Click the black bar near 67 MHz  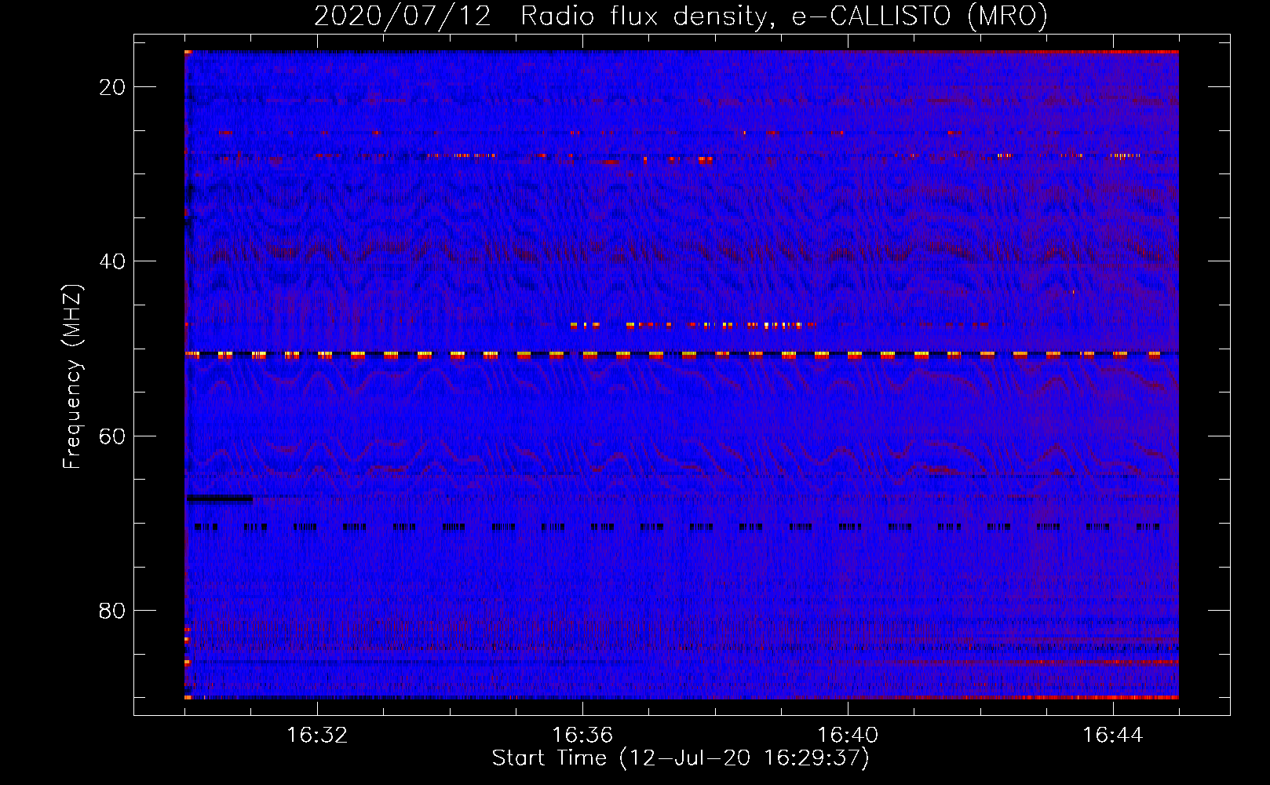(220, 498)
